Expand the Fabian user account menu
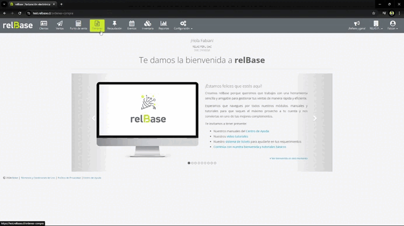 (x=392, y=26)
